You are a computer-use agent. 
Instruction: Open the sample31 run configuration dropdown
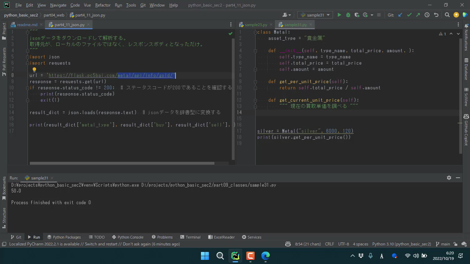click(315, 15)
